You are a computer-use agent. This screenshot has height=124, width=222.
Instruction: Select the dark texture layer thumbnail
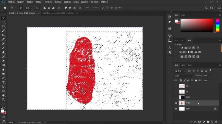click(182, 97)
